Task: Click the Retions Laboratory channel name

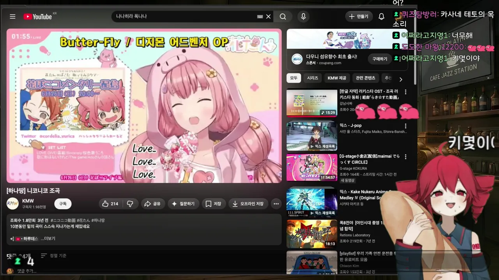Action: 355,235
